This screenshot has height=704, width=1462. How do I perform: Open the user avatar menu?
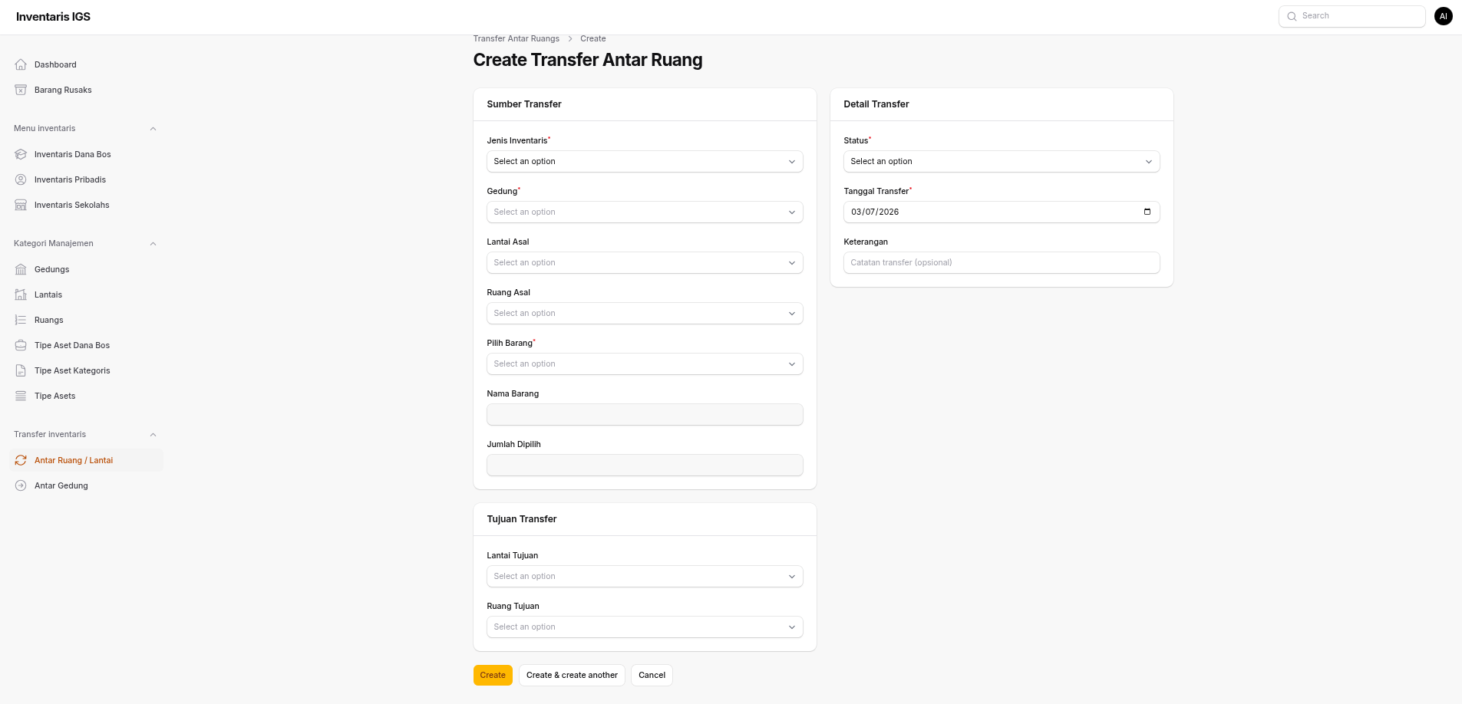pos(1443,16)
